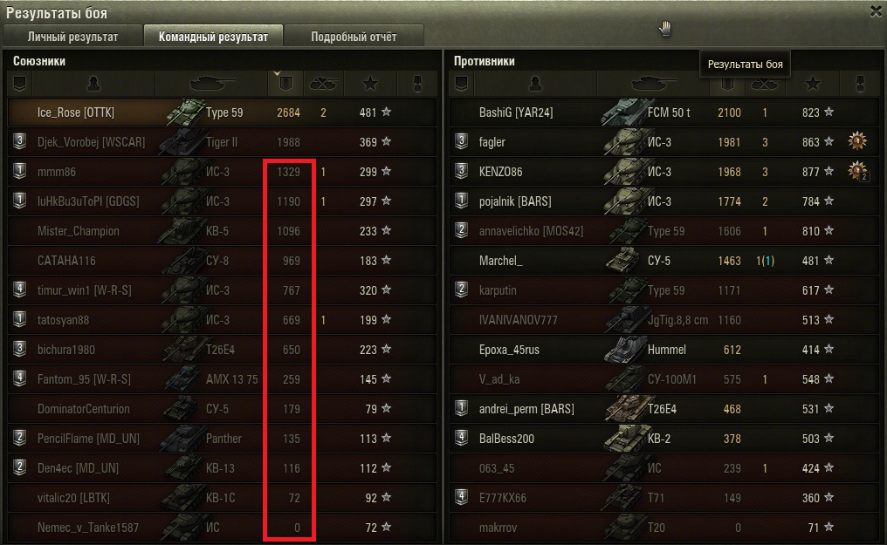Sort allies by destroyed tanks icon

click(x=323, y=84)
